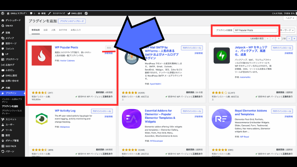Install Royal Elementor Addons now
The image size is (297, 167).
(x=282, y=111)
